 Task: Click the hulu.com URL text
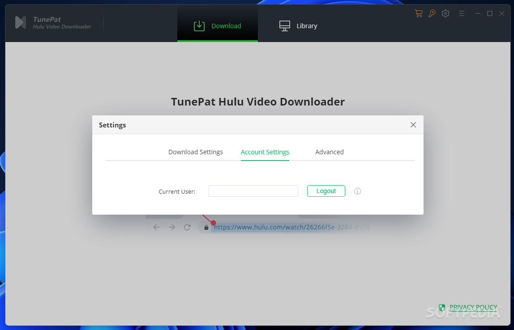292,227
